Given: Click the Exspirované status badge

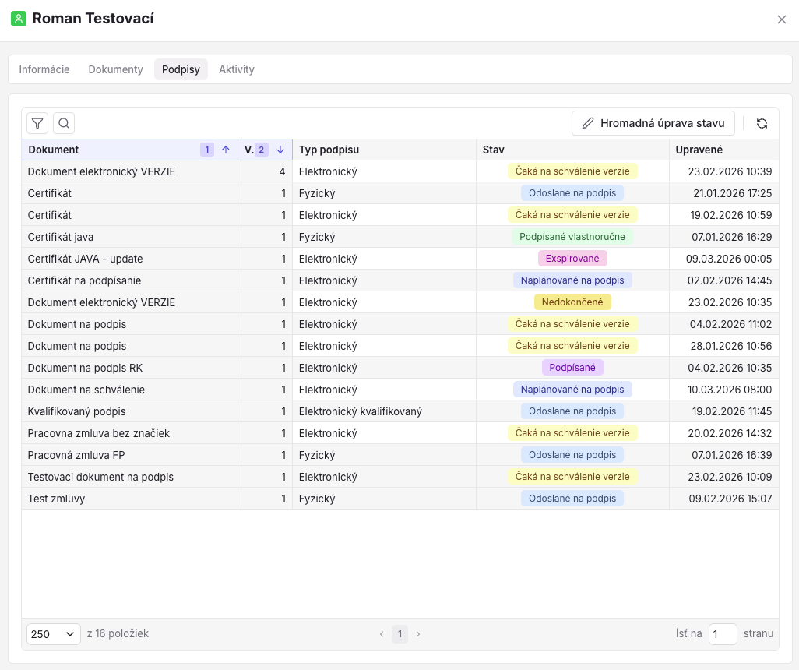Looking at the screenshot, I should (x=572, y=259).
